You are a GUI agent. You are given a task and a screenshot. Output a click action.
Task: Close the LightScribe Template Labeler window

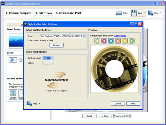pyautogui.click(x=163, y=4)
